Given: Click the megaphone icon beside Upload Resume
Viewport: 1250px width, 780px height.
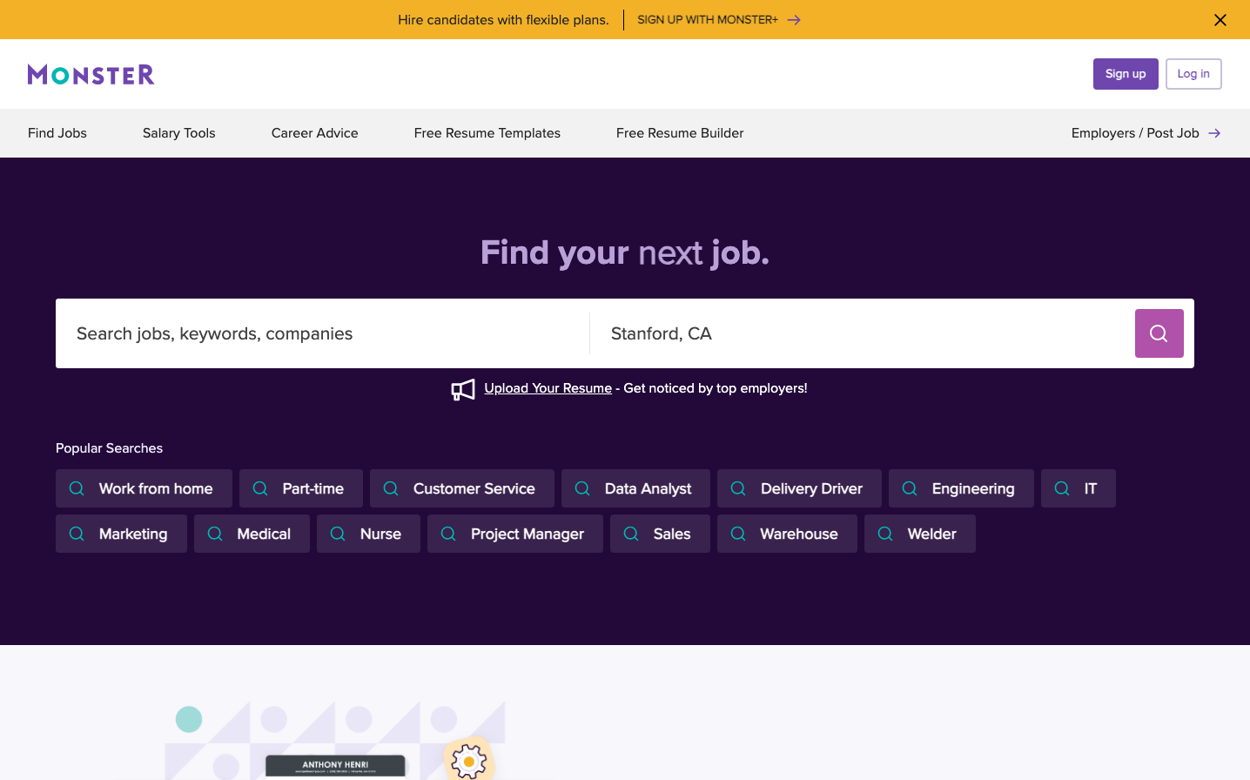Looking at the screenshot, I should 463,389.
